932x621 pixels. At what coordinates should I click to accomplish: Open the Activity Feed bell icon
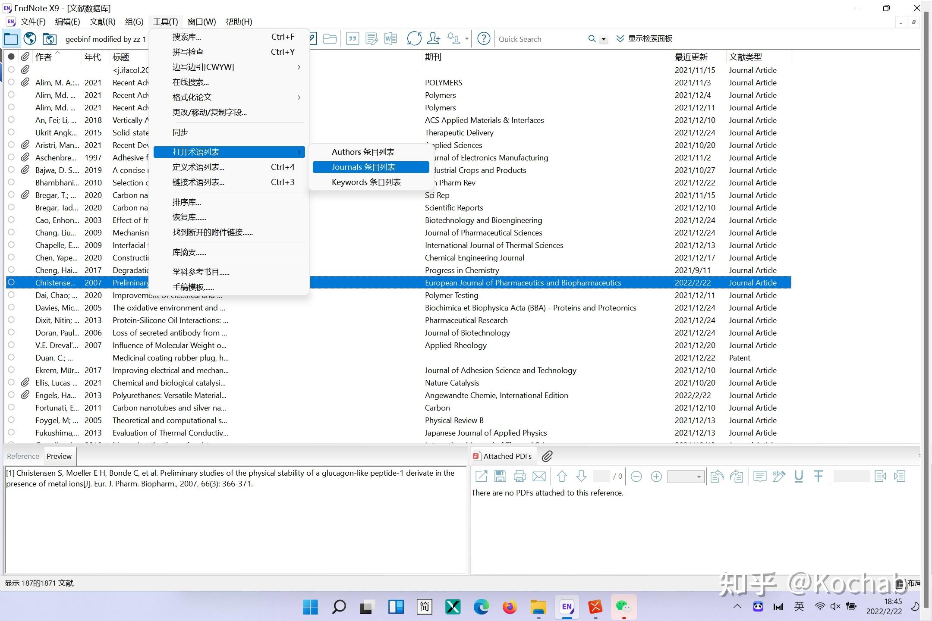tap(453, 39)
